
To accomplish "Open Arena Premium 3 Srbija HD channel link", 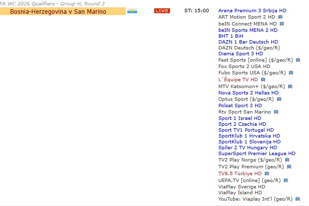I will pos(252,10).
